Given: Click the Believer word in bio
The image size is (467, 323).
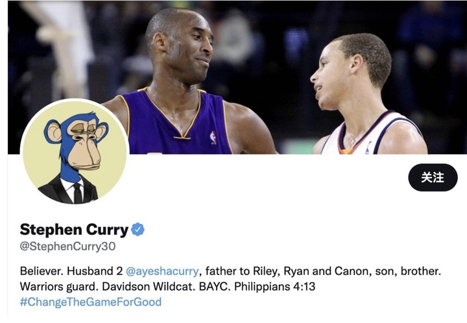Looking at the screenshot, I should pyautogui.click(x=42, y=271).
